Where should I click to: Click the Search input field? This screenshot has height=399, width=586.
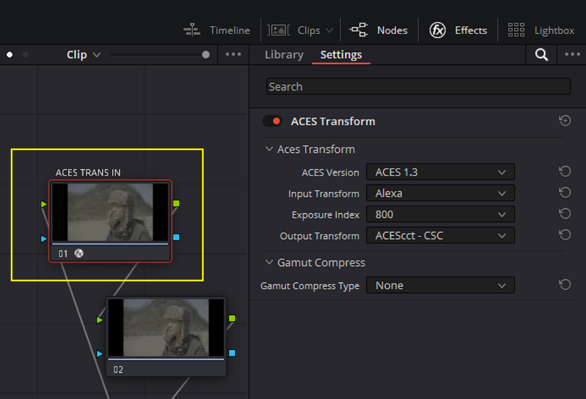click(x=418, y=86)
